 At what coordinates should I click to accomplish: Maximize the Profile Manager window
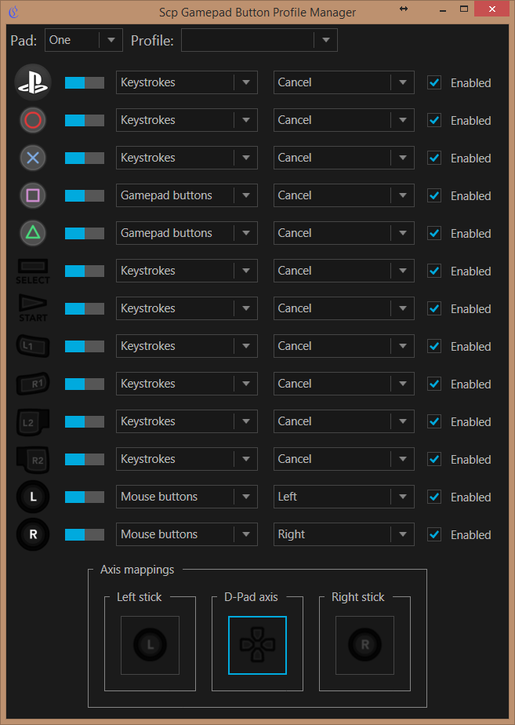pyautogui.click(x=464, y=9)
